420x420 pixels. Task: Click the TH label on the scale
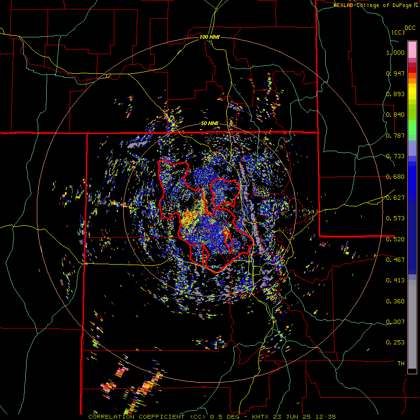coord(401,364)
